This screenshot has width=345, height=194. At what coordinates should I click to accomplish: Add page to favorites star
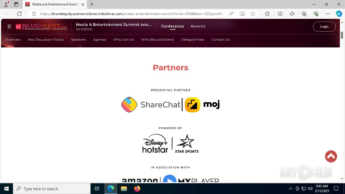tap(253, 14)
